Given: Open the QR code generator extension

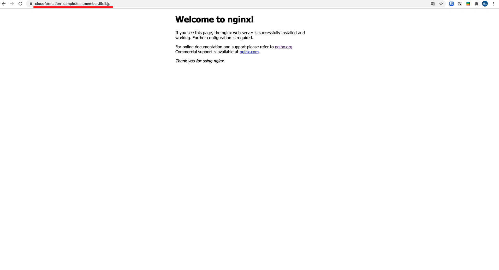Looking at the screenshot, I should click(x=460, y=4).
